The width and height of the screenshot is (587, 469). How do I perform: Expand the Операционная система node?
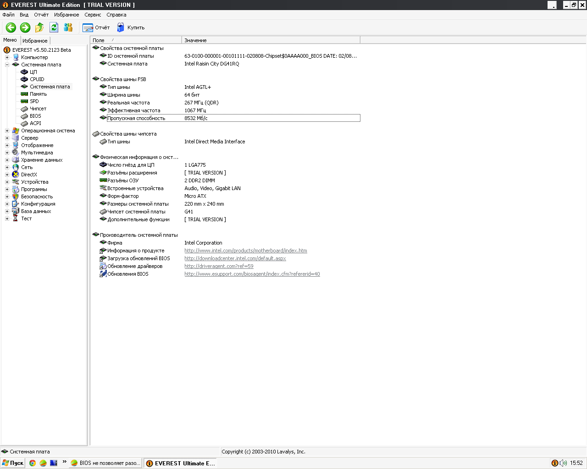point(7,131)
